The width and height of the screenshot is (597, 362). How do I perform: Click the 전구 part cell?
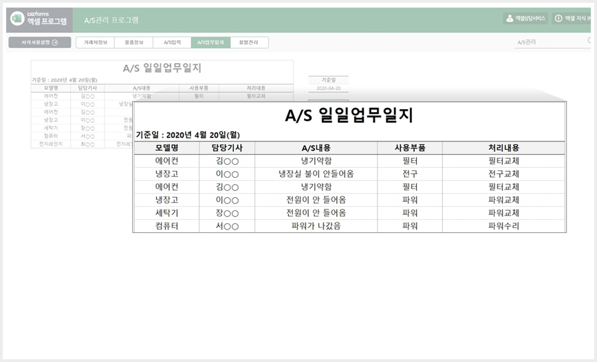pyautogui.click(x=410, y=174)
